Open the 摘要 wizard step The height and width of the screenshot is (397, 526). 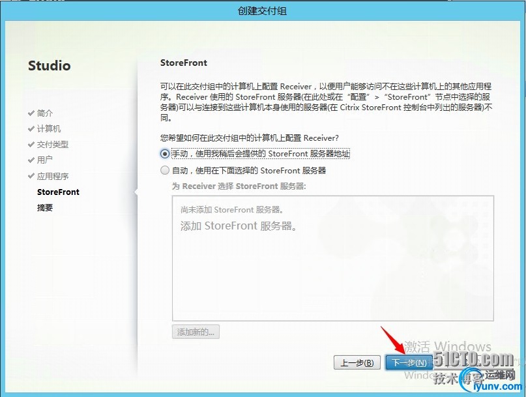45,207
